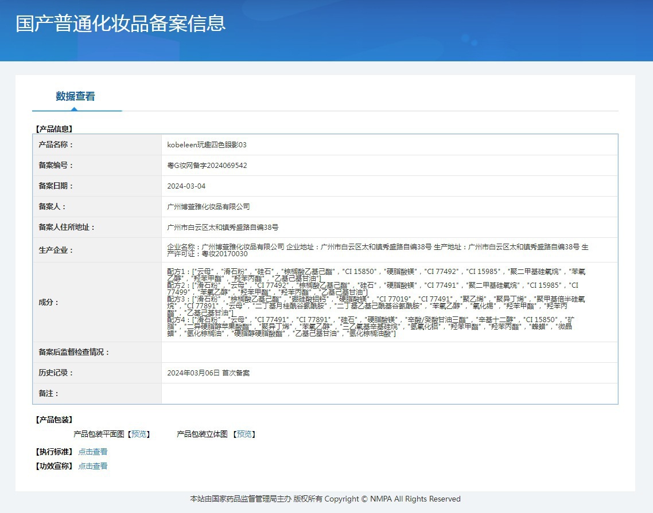Select history record 2024年03月06日 首次备案
The image size is (653, 513).
208,373
